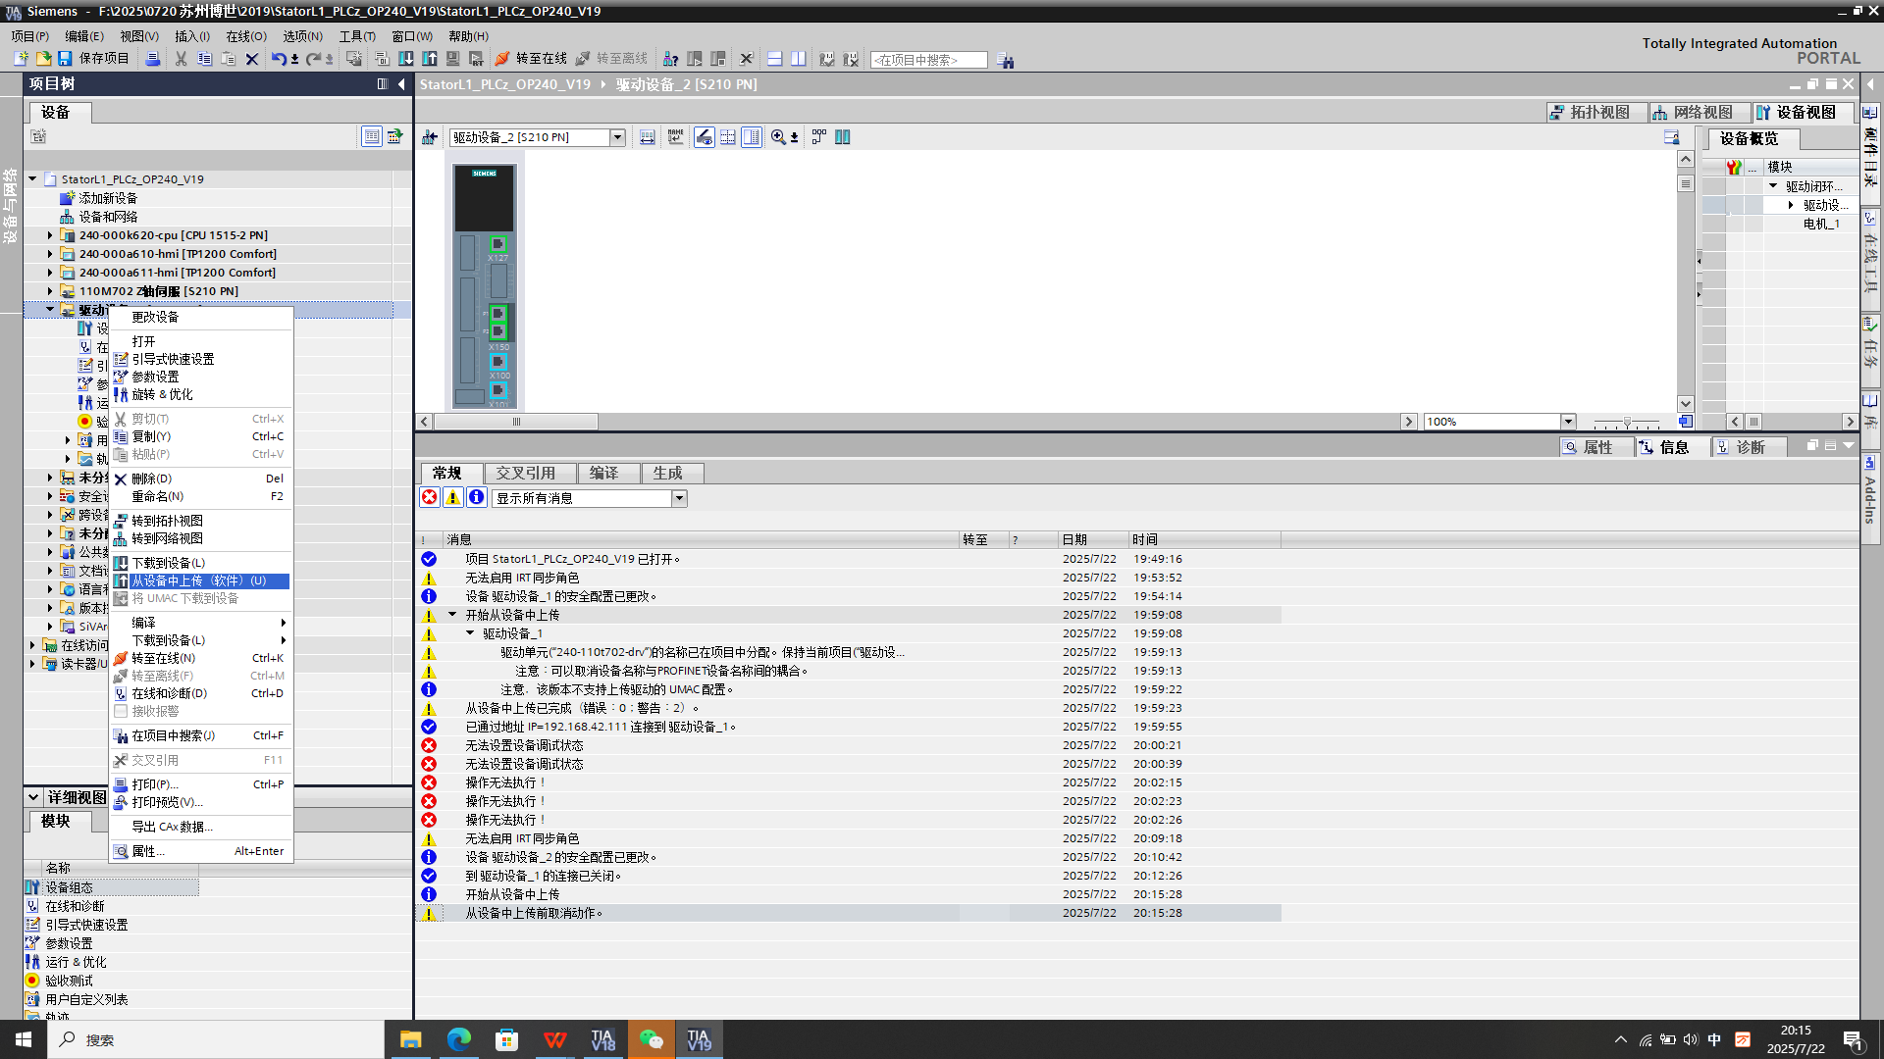The image size is (1884, 1059).
Task: Collapse the 开始从设备中上传 message group
Action: (452, 615)
